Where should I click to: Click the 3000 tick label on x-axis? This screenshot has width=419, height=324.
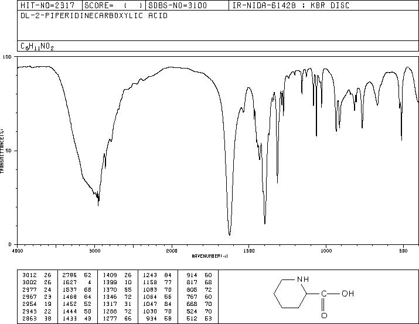pyautogui.click(x=94, y=251)
